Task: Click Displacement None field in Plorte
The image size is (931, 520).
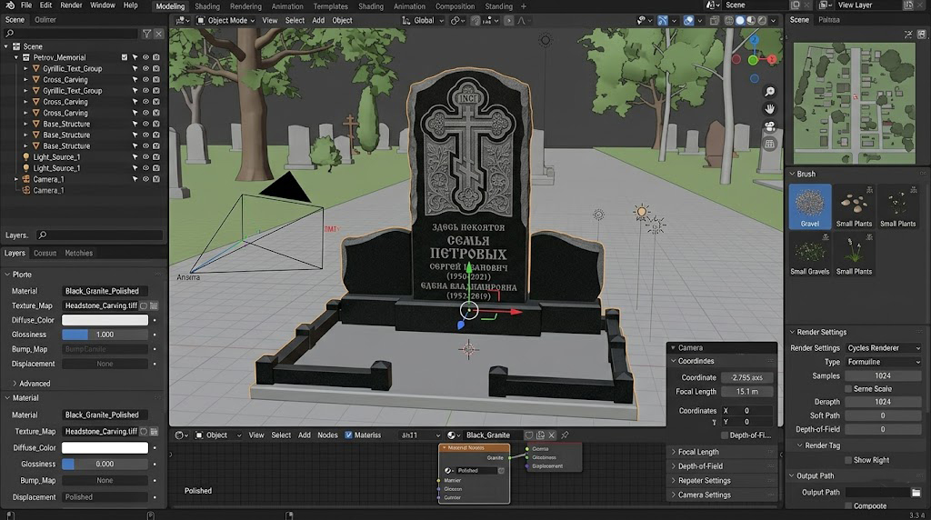Action: pos(105,364)
